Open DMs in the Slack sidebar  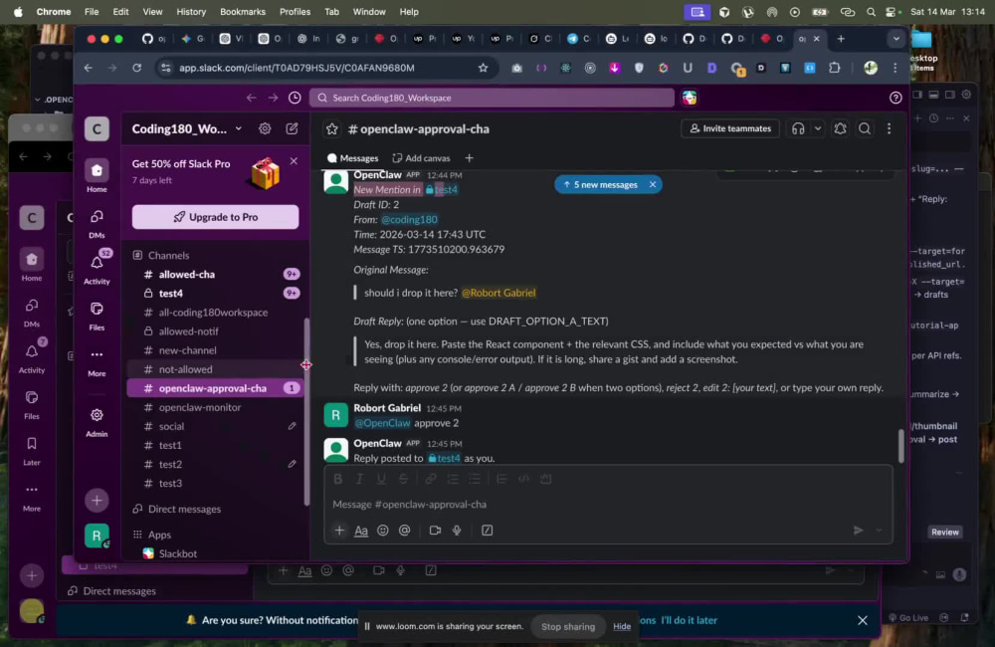[x=97, y=223]
